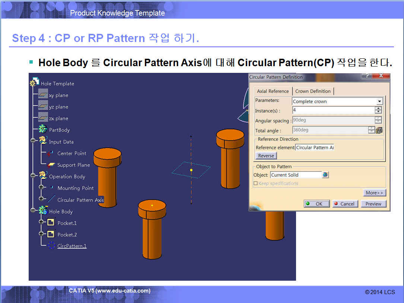The image size is (404, 303).
Task: Select the CircPattern.1 label in tree
Action: tap(72, 246)
